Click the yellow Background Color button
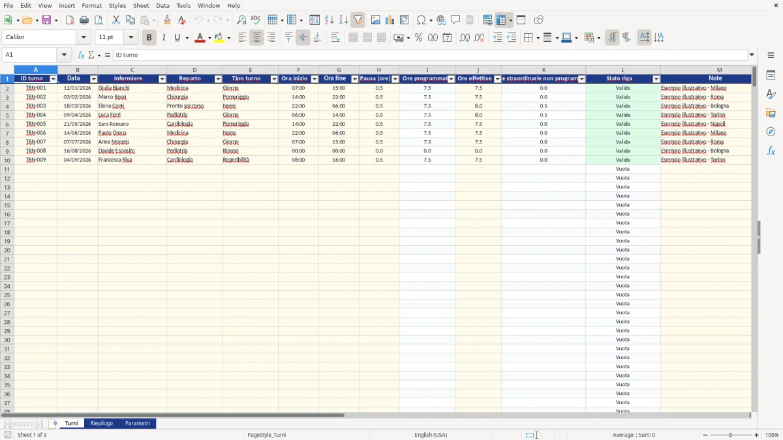This screenshot has width=783, height=440. [219, 38]
